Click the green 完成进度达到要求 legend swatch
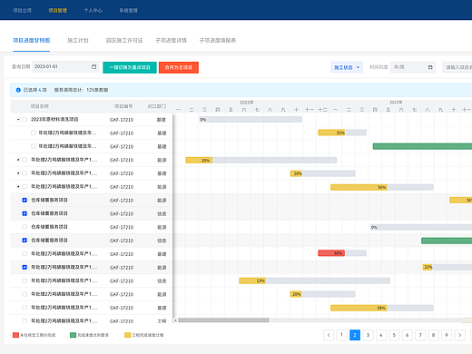The width and height of the screenshot is (472, 354). click(x=73, y=335)
